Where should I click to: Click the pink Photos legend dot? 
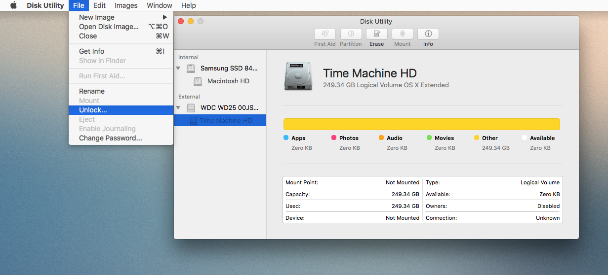click(x=334, y=138)
